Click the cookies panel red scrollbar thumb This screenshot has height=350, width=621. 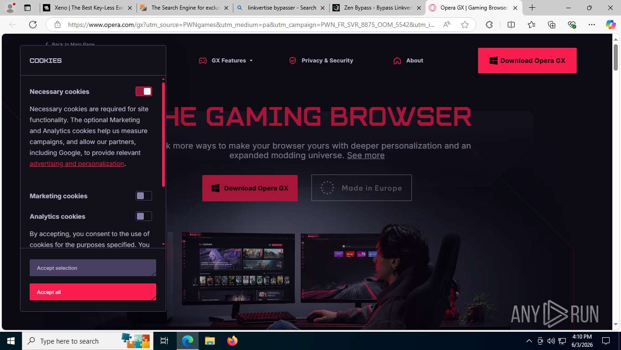coord(163,134)
